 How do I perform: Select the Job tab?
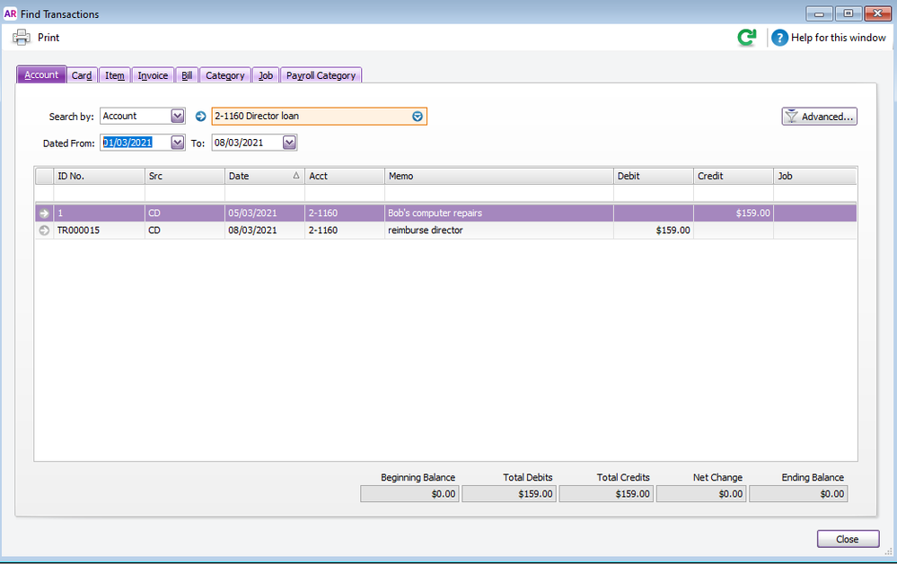tap(266, 75)
